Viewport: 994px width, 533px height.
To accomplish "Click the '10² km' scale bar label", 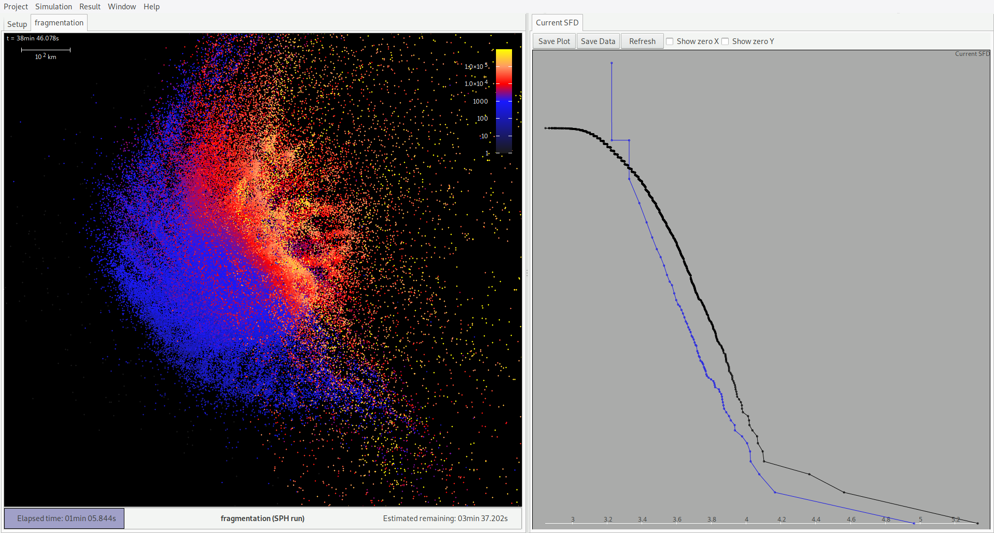I will point(46,56).
